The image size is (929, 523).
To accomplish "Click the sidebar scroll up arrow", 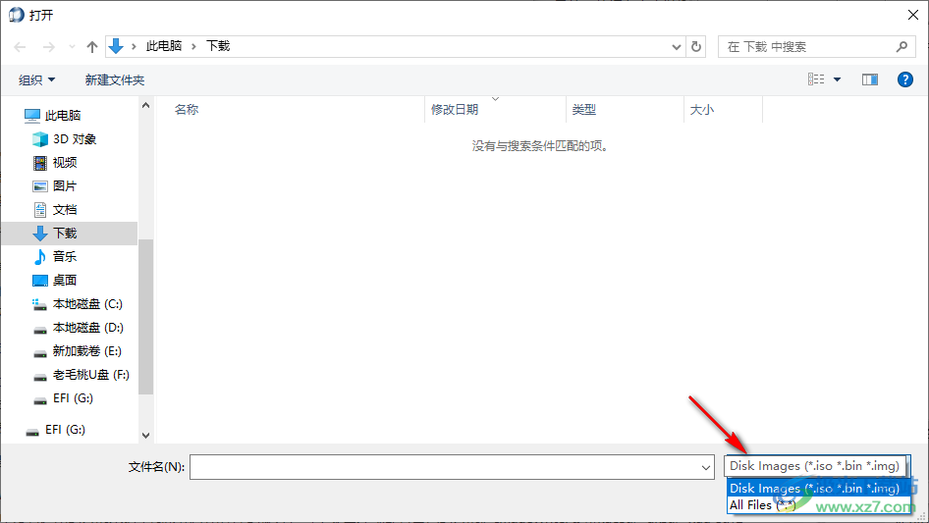I will 145,105.
